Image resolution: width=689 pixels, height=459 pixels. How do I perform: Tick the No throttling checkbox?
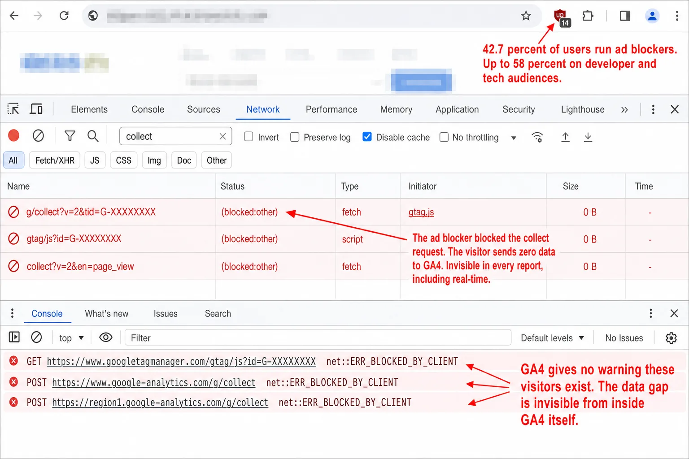[x=444, y=137]
